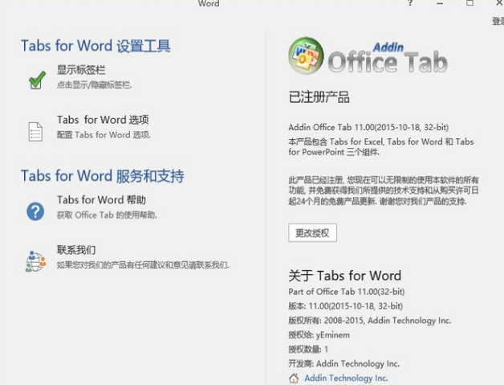Click the question mark help button in title bar
Image resolution: width=504 pixels, height=385 pixels.
point(410,3)
